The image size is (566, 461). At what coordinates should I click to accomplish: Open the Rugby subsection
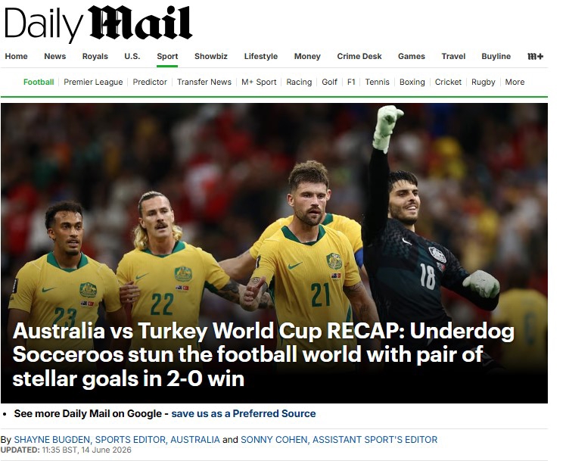483,82
